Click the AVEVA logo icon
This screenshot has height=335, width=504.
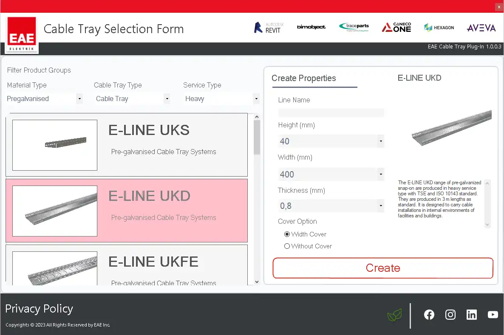click(481, 28)
